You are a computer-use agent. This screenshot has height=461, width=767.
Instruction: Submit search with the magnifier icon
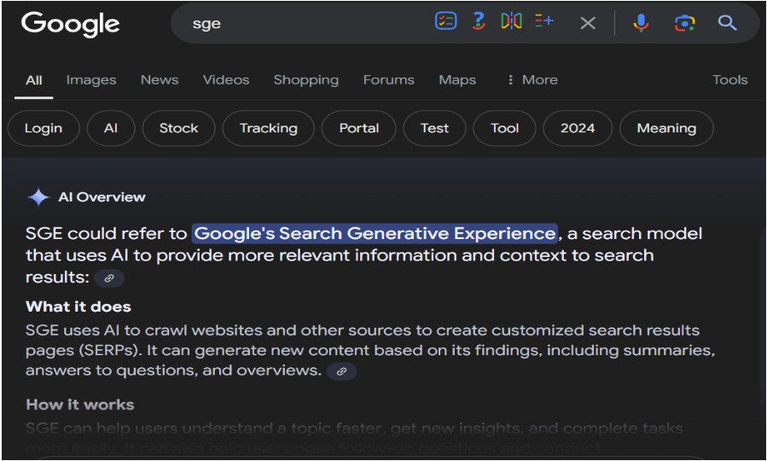tap(727, 22)
